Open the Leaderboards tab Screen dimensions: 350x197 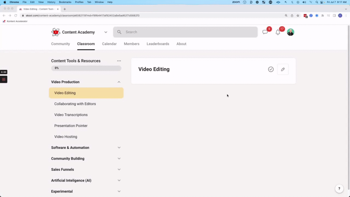pyautogui.click(x=158, y=44)
